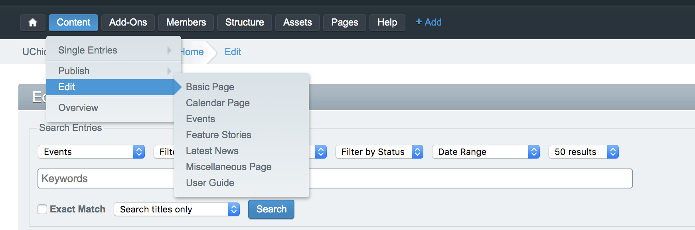The height and width of the screenshot is (230, 695).
Task: Choose Calendar Page from the submenu
Action: tap(217, 103)
